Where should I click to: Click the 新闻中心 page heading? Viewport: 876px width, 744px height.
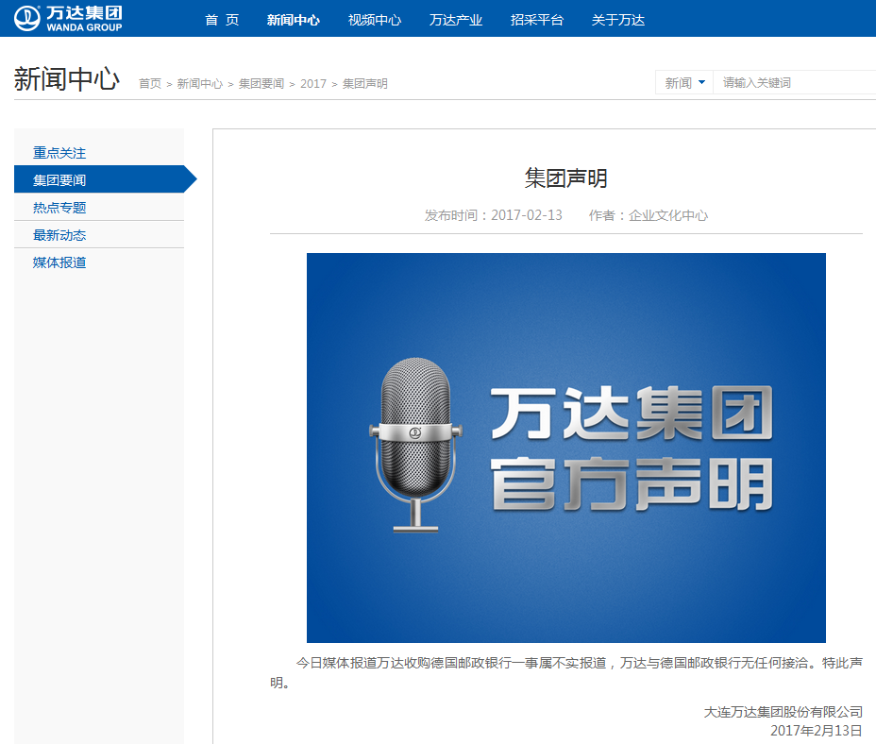pyautogui.click(x=66, y=78)
